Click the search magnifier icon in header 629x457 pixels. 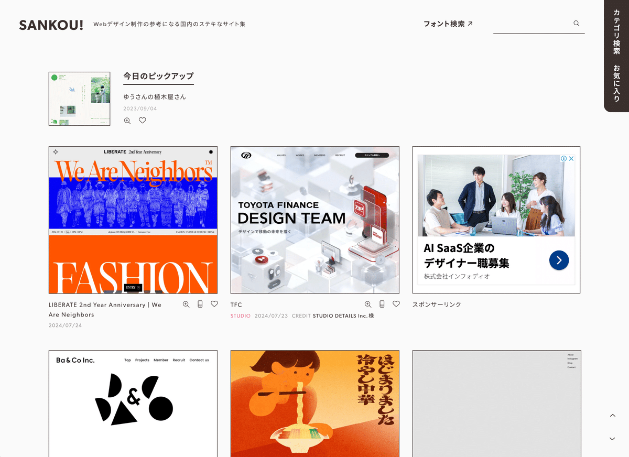tap(577, 23)
